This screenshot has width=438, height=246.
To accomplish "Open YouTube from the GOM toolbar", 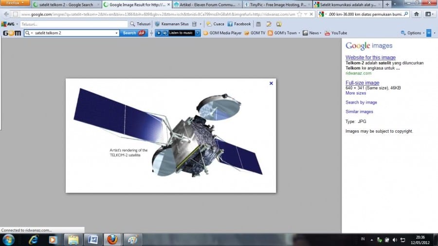I will pyautogui.click(x=336, y=33).
